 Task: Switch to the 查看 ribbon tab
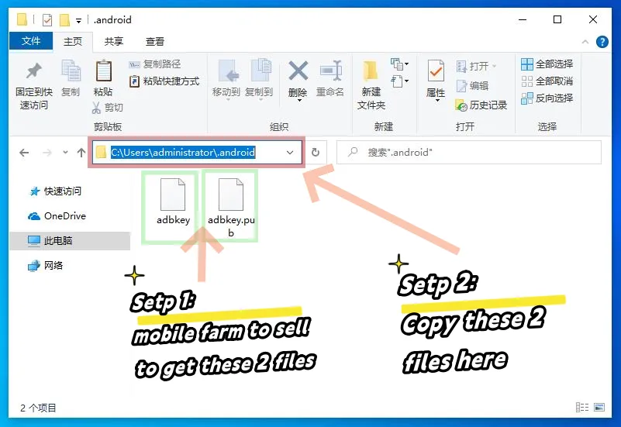point(155,42)
